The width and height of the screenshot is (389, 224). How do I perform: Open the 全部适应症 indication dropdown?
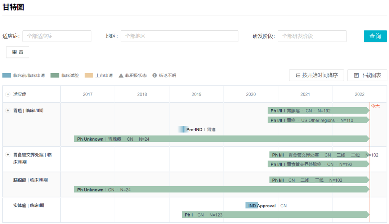tap(57, 36)
